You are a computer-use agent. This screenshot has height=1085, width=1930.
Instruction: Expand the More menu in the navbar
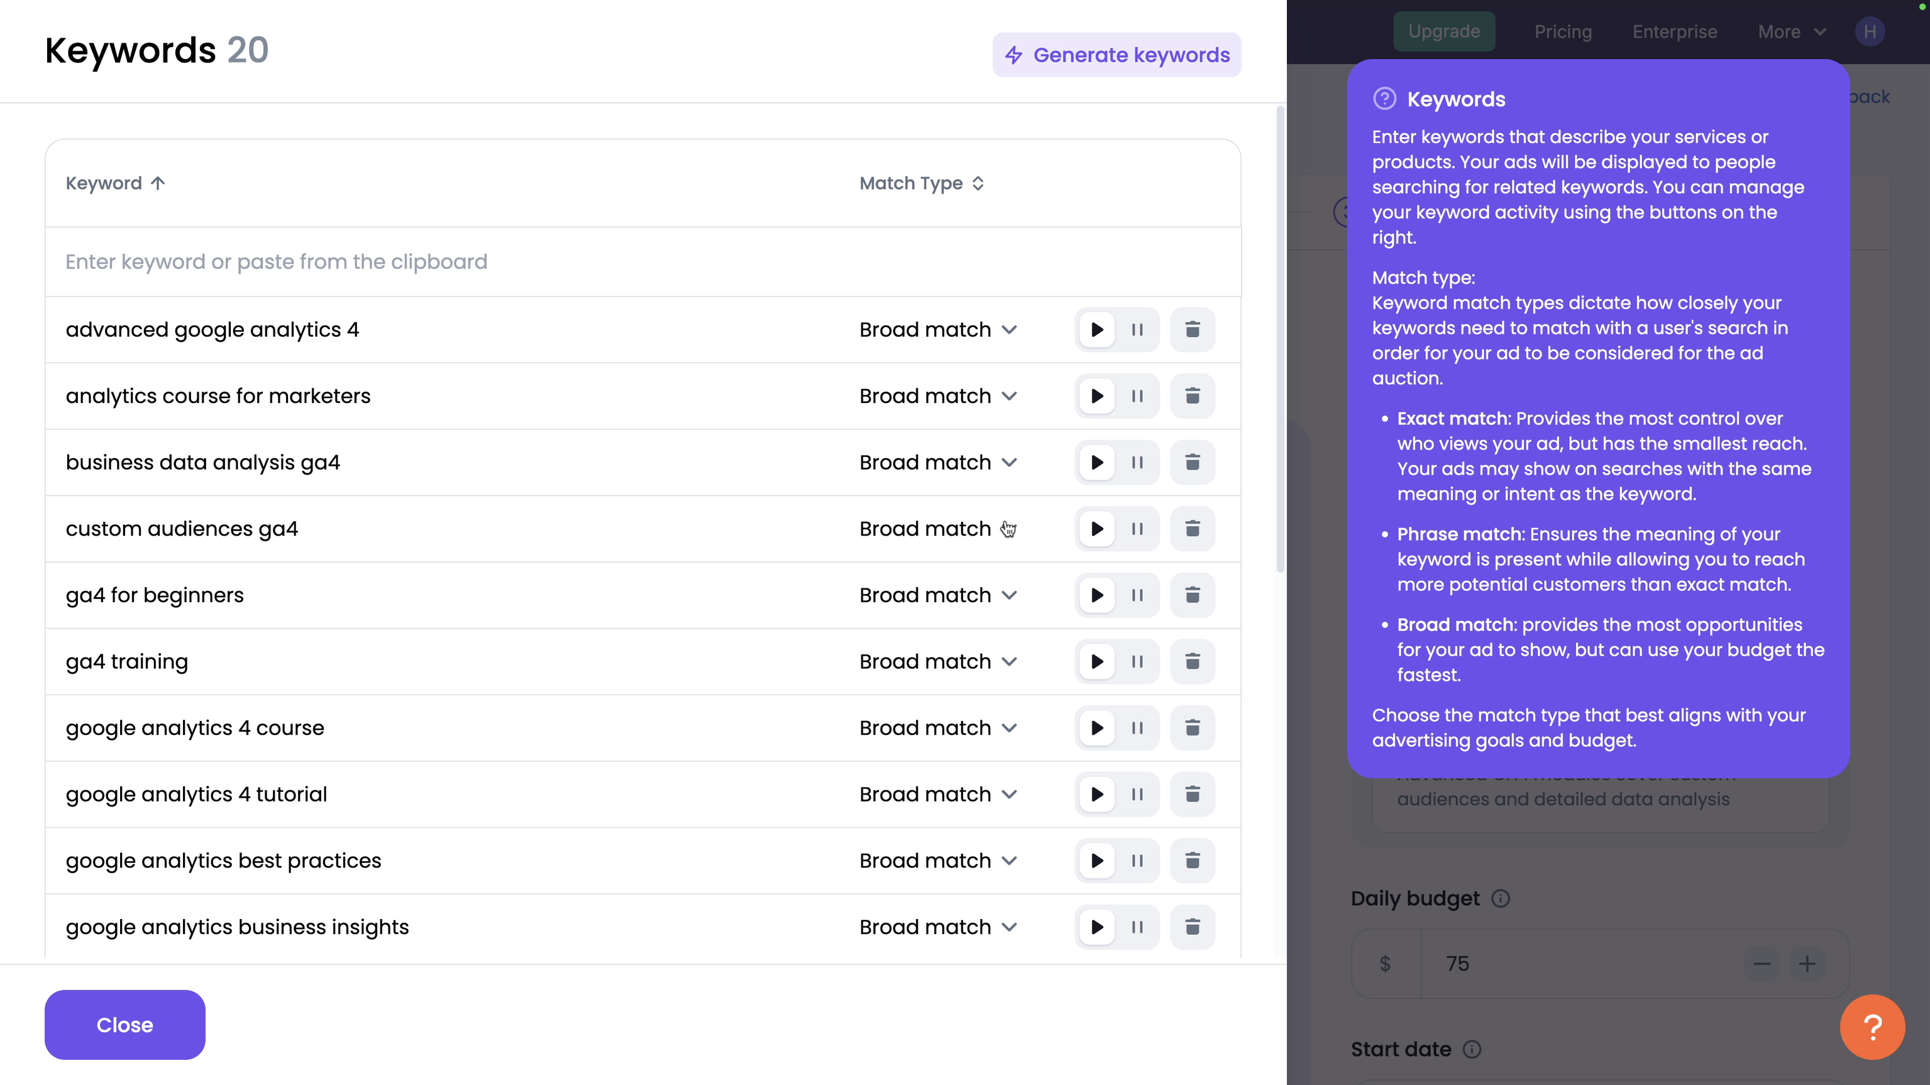point(1792,31)
